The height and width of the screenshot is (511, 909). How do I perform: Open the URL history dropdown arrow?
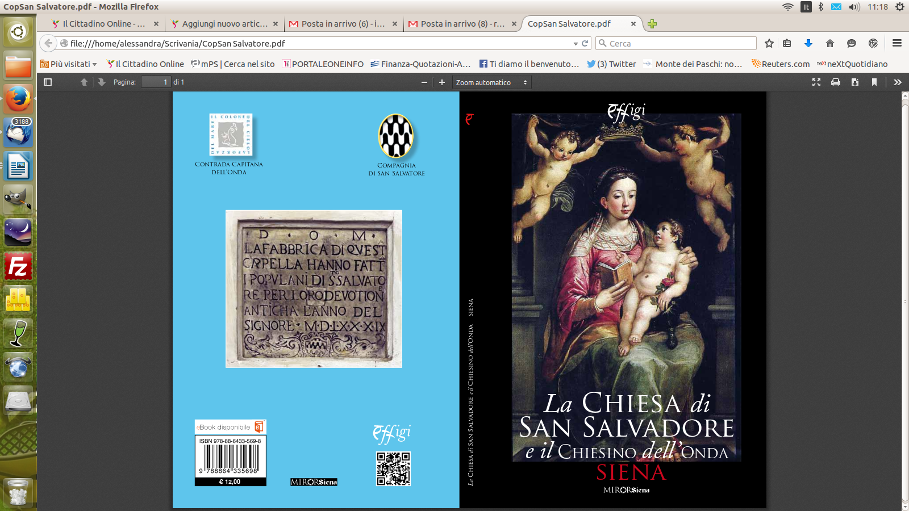(x=576, y=44)
